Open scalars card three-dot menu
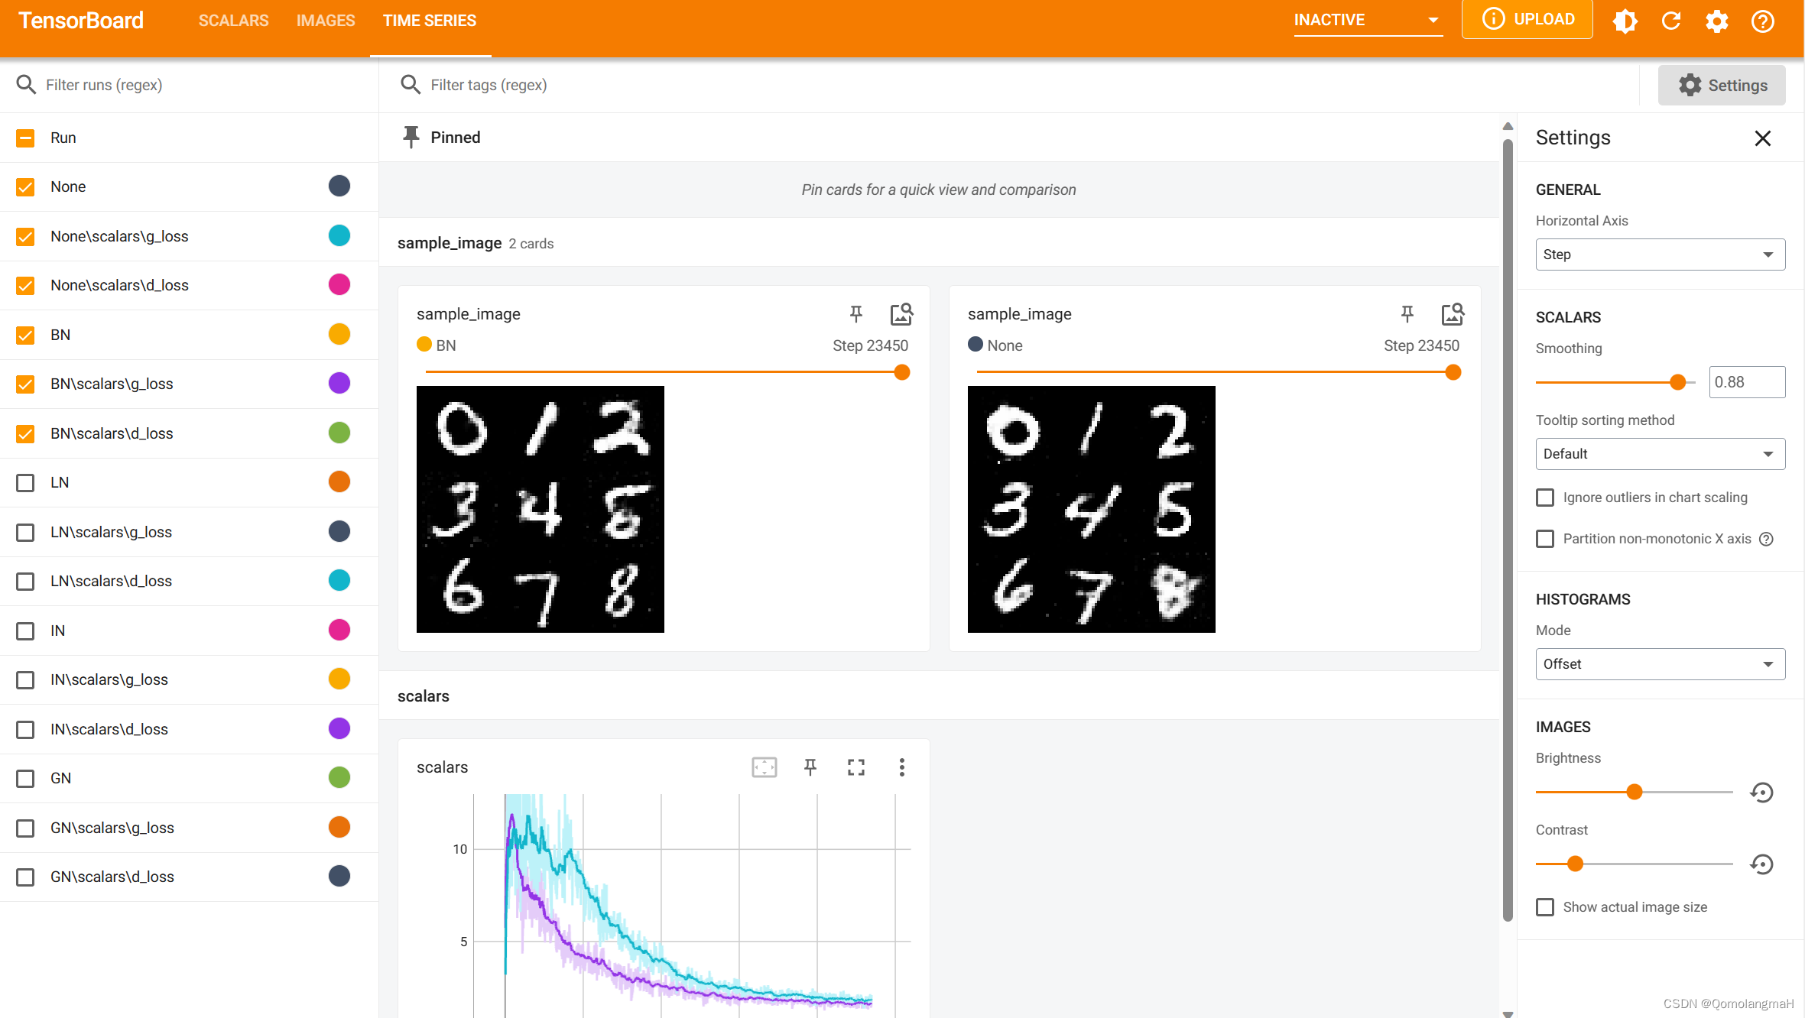Screen dimensions: 1805x1018 (x=902, y=767)
